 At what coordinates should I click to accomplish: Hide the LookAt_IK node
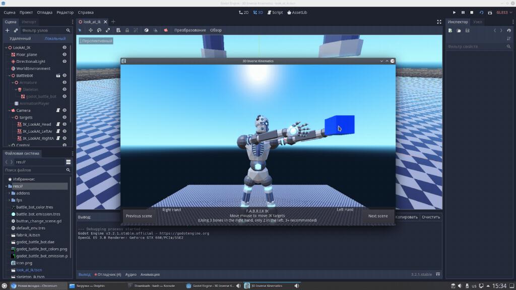[64, 48]
